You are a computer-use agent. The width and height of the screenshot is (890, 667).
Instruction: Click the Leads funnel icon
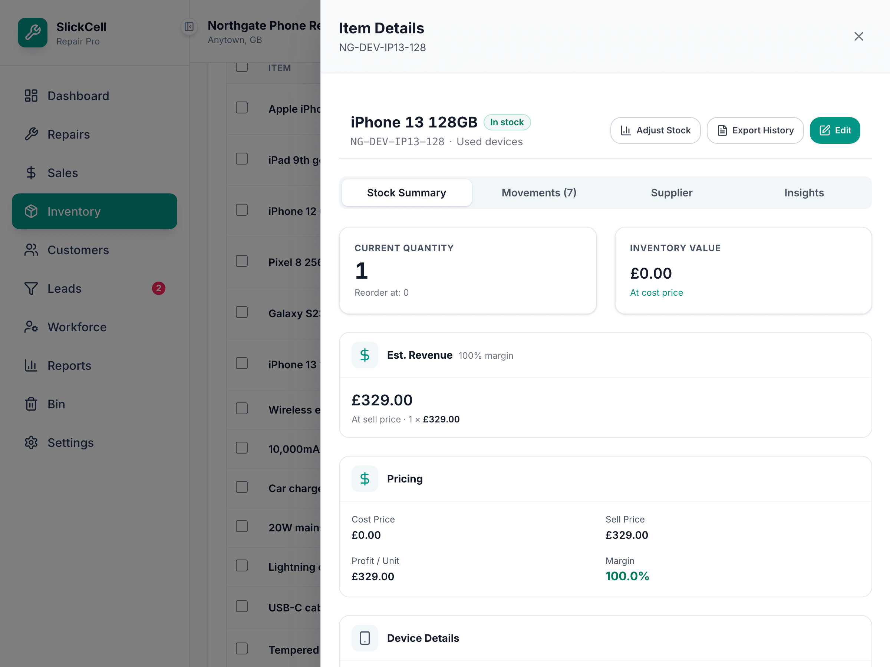click(31, 289)
